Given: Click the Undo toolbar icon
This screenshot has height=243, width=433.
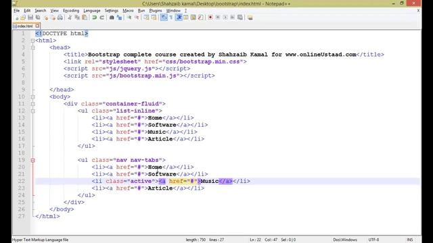Looking at the screenshot, I should point(95,18).
